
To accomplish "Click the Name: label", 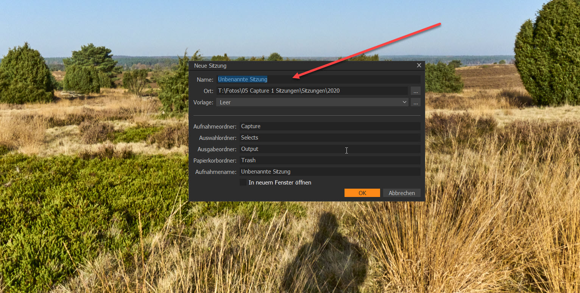I will click(205, 80).
